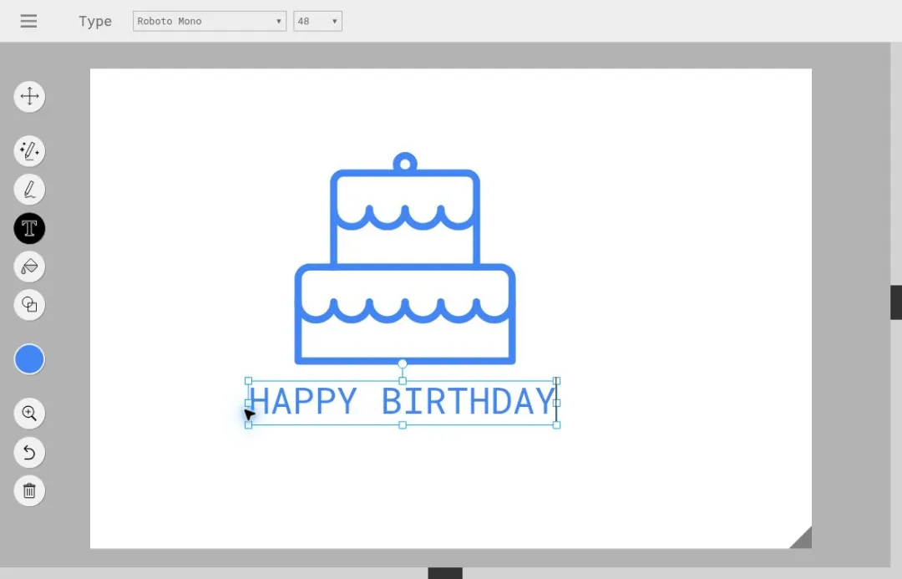The height and width of the screenshot is (579, 902).
Task: Click the rotation handle above the text box
Action: [403, 363]
